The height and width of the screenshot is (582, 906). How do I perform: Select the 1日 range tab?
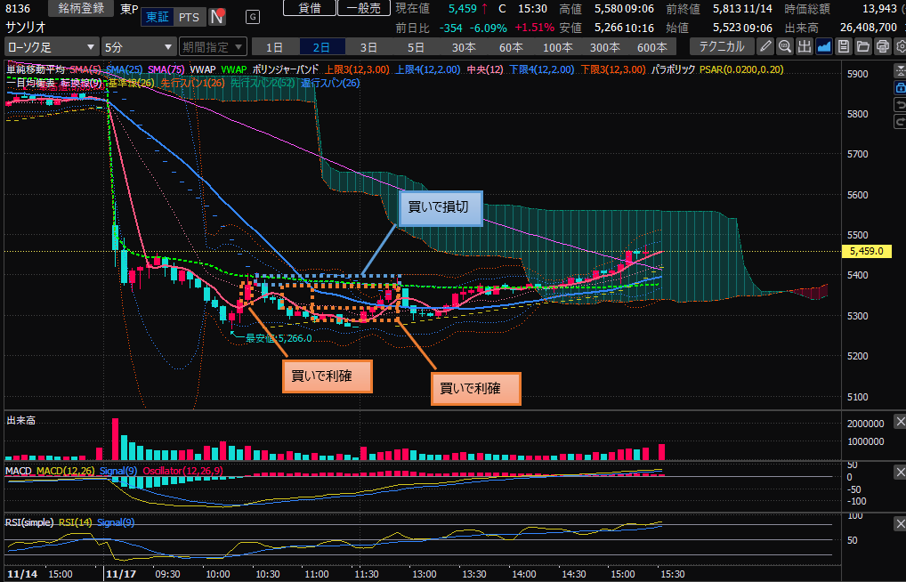coord(275,46)
